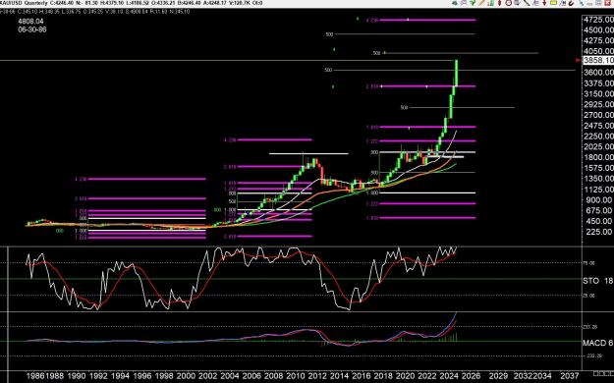Click the yellow label toolbar icon
The image size is (614, 383).
(553, 3)
